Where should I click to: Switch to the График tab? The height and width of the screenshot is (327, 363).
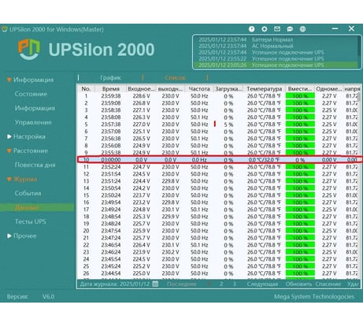[x=110, y=78]
